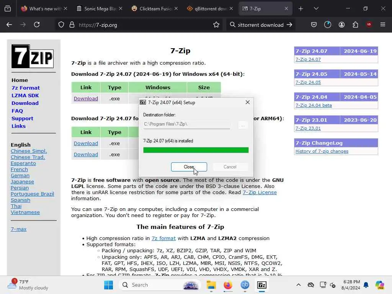392x294 pixels.
Task: Click the weather widget on taskbar
Action: (28, 285)
